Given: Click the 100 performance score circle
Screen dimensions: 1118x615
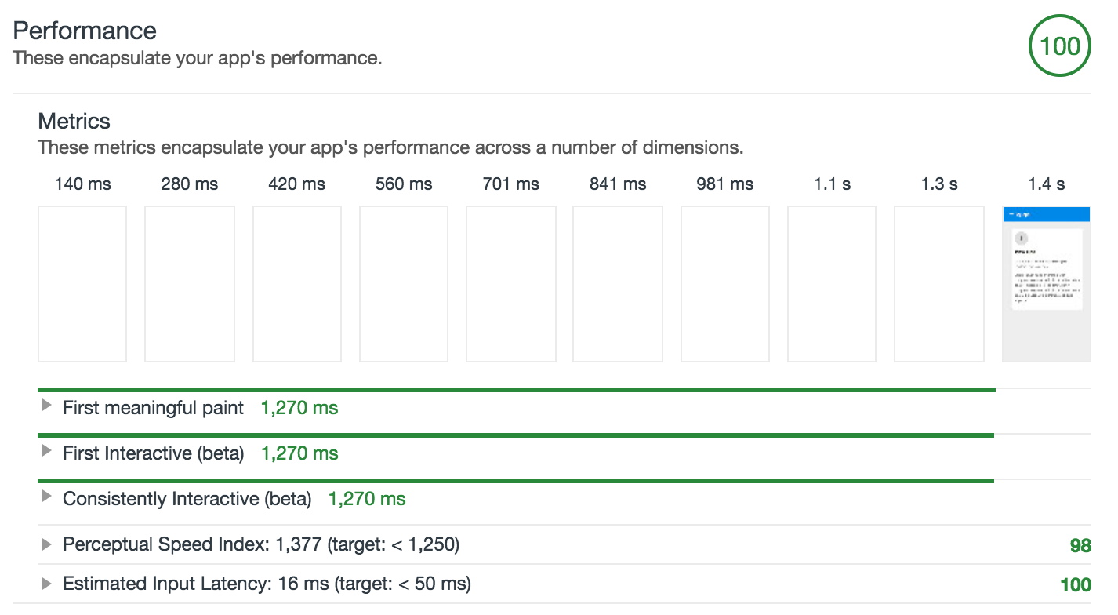Looking at the screenshot, I should point(1060,46).
